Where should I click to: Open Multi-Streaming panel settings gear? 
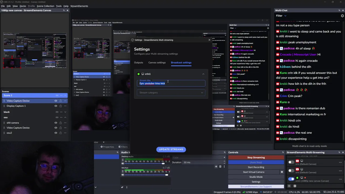pyautogui.click(x=295, y=186)
